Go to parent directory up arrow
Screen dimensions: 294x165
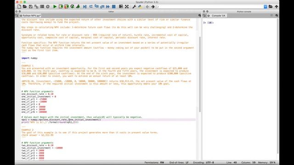click(277, 6)
